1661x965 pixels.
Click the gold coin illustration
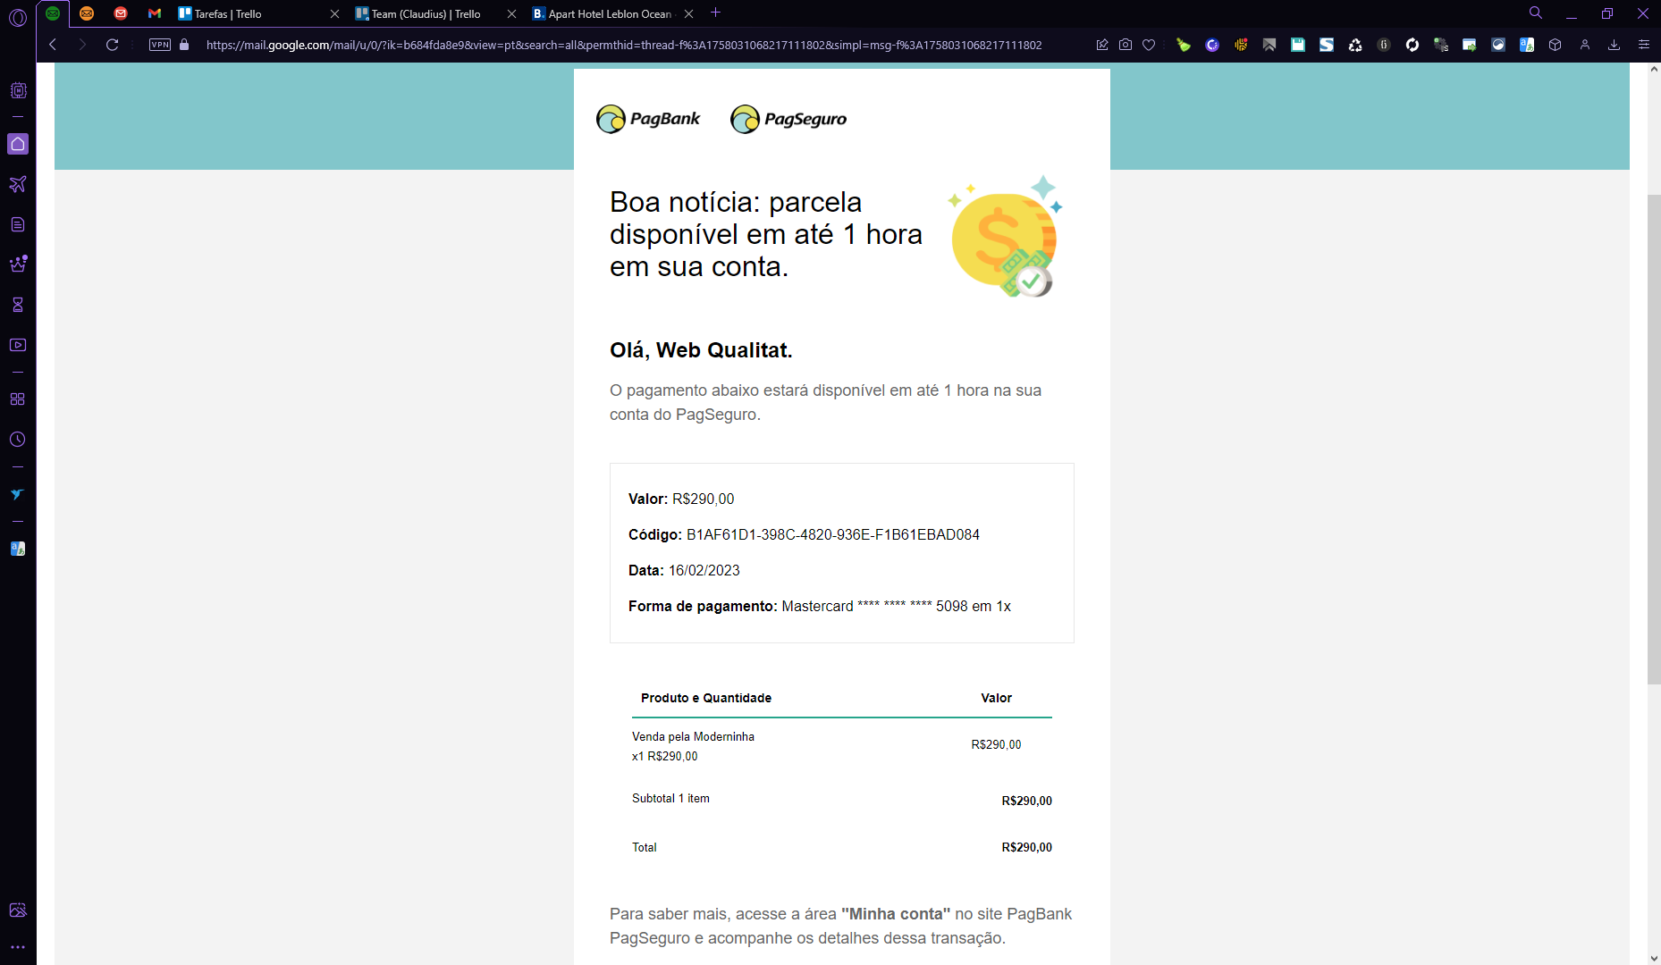click(x=1006, y=236)
